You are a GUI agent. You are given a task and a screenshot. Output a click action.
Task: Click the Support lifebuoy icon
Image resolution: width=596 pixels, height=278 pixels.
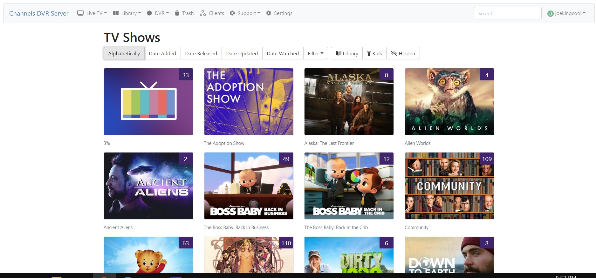(232, 13)
